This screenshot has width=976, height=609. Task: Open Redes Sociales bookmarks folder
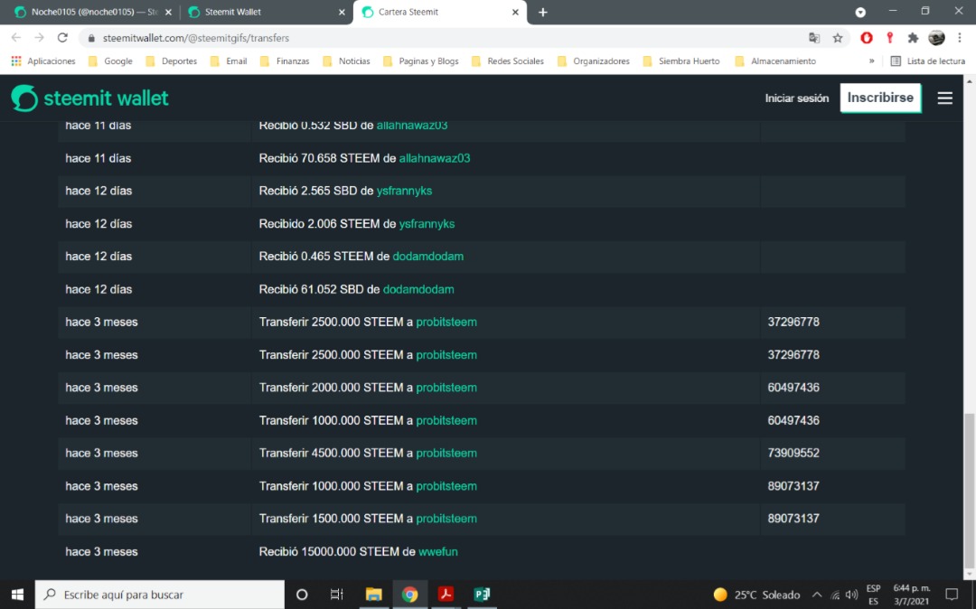tap(508, 61)
